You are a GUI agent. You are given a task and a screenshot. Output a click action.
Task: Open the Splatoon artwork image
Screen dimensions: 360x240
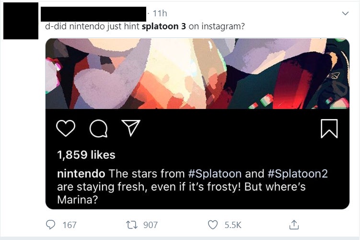pyautogui.click(x=197, y=73)
